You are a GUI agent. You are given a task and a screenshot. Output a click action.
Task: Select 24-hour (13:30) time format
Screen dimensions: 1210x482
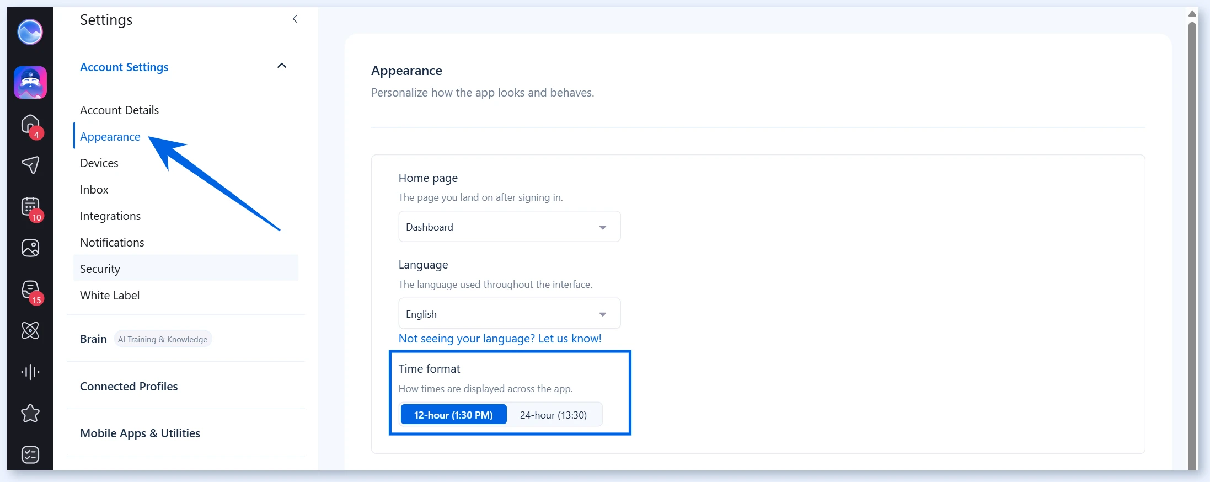click(553, 415)
